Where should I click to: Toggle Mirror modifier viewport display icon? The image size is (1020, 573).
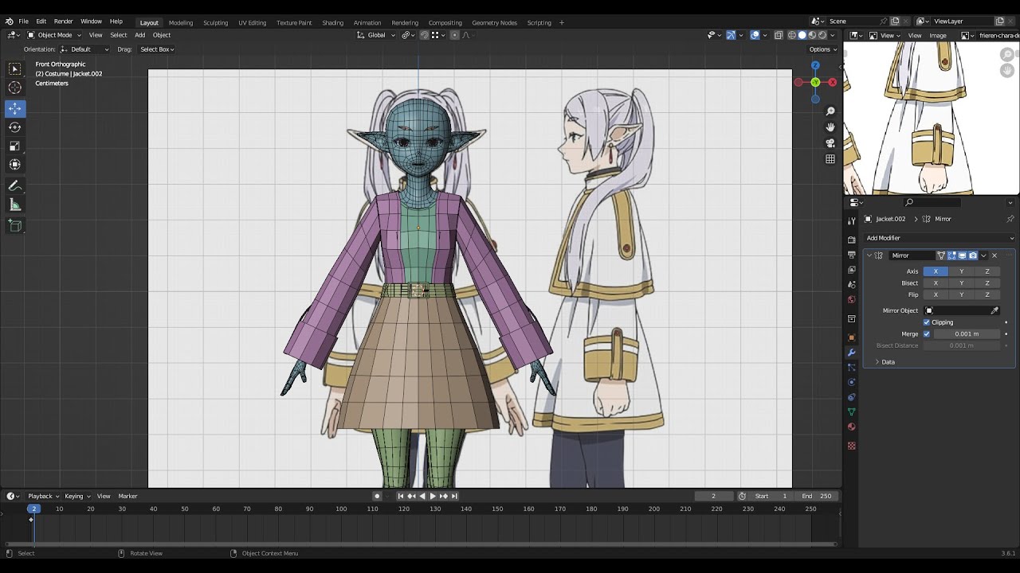click(x=963, y=255)
